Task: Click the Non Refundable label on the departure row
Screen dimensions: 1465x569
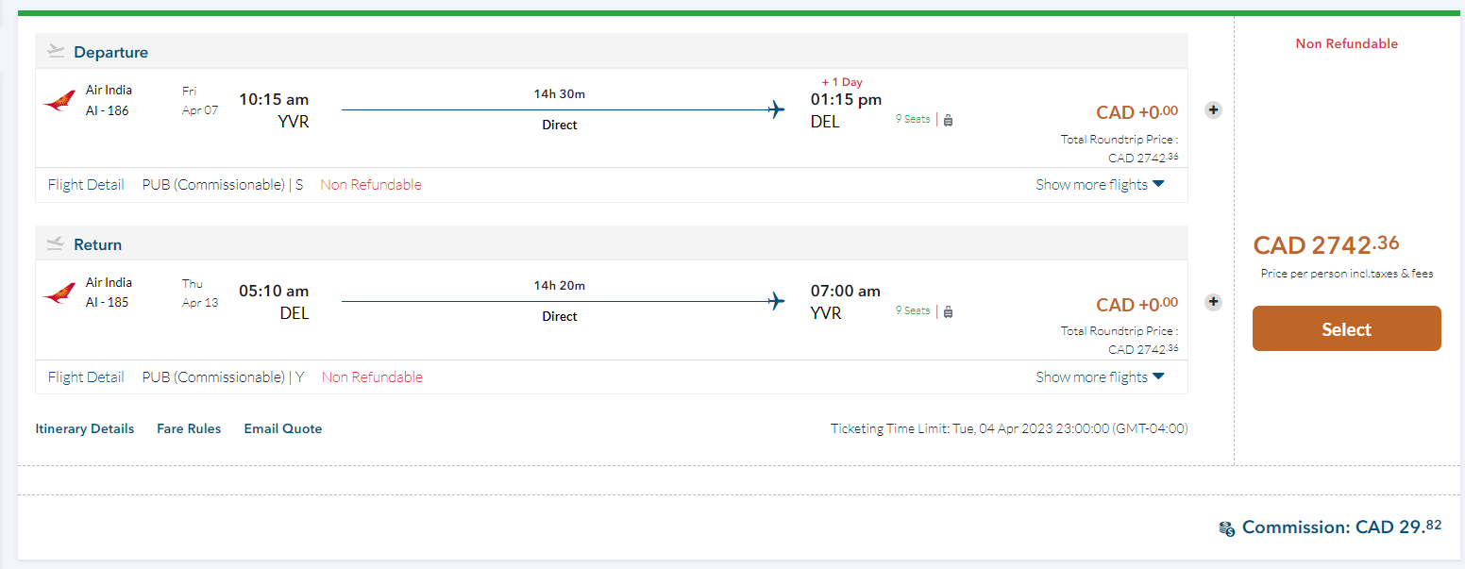Action: [371, 185]
